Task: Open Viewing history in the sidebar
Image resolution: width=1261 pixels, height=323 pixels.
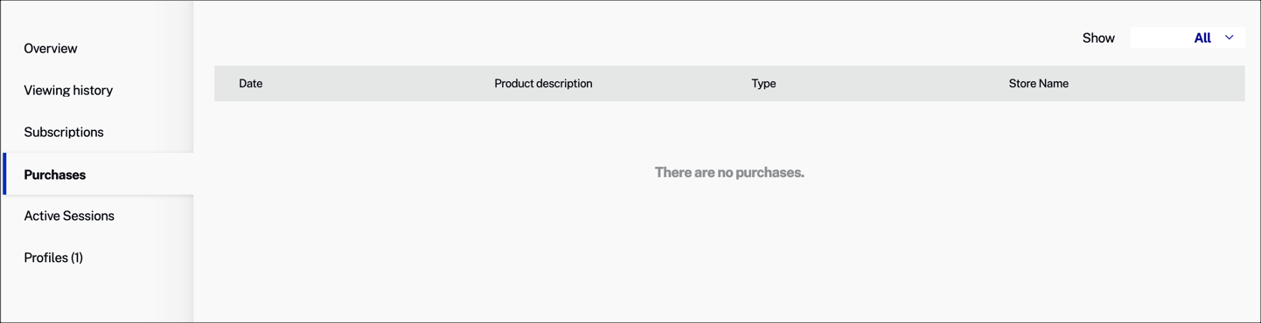Action: pyautogui.click(x=68, y=90)
